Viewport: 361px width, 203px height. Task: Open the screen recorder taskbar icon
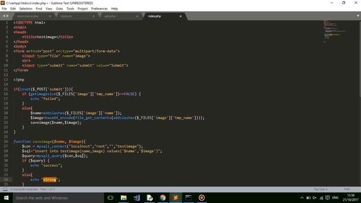(x=202, y=198)
